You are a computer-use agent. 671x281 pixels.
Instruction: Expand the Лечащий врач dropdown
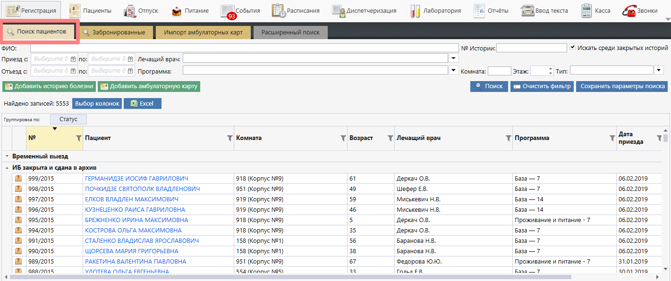point(453,58)
